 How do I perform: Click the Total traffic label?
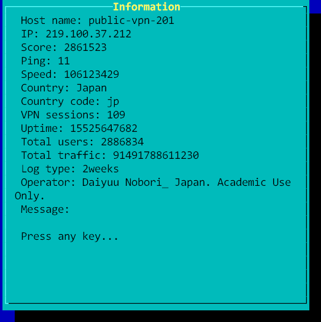(x=63, y=155)
